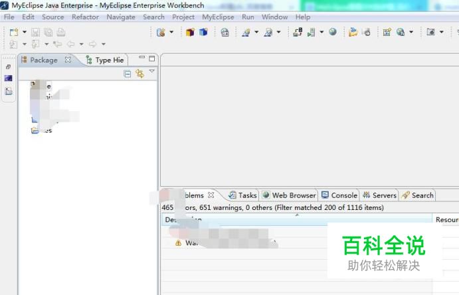The image size is (459, 295).
Task: Click the screen capture camera toolbar icon
Action: point(430,32)
